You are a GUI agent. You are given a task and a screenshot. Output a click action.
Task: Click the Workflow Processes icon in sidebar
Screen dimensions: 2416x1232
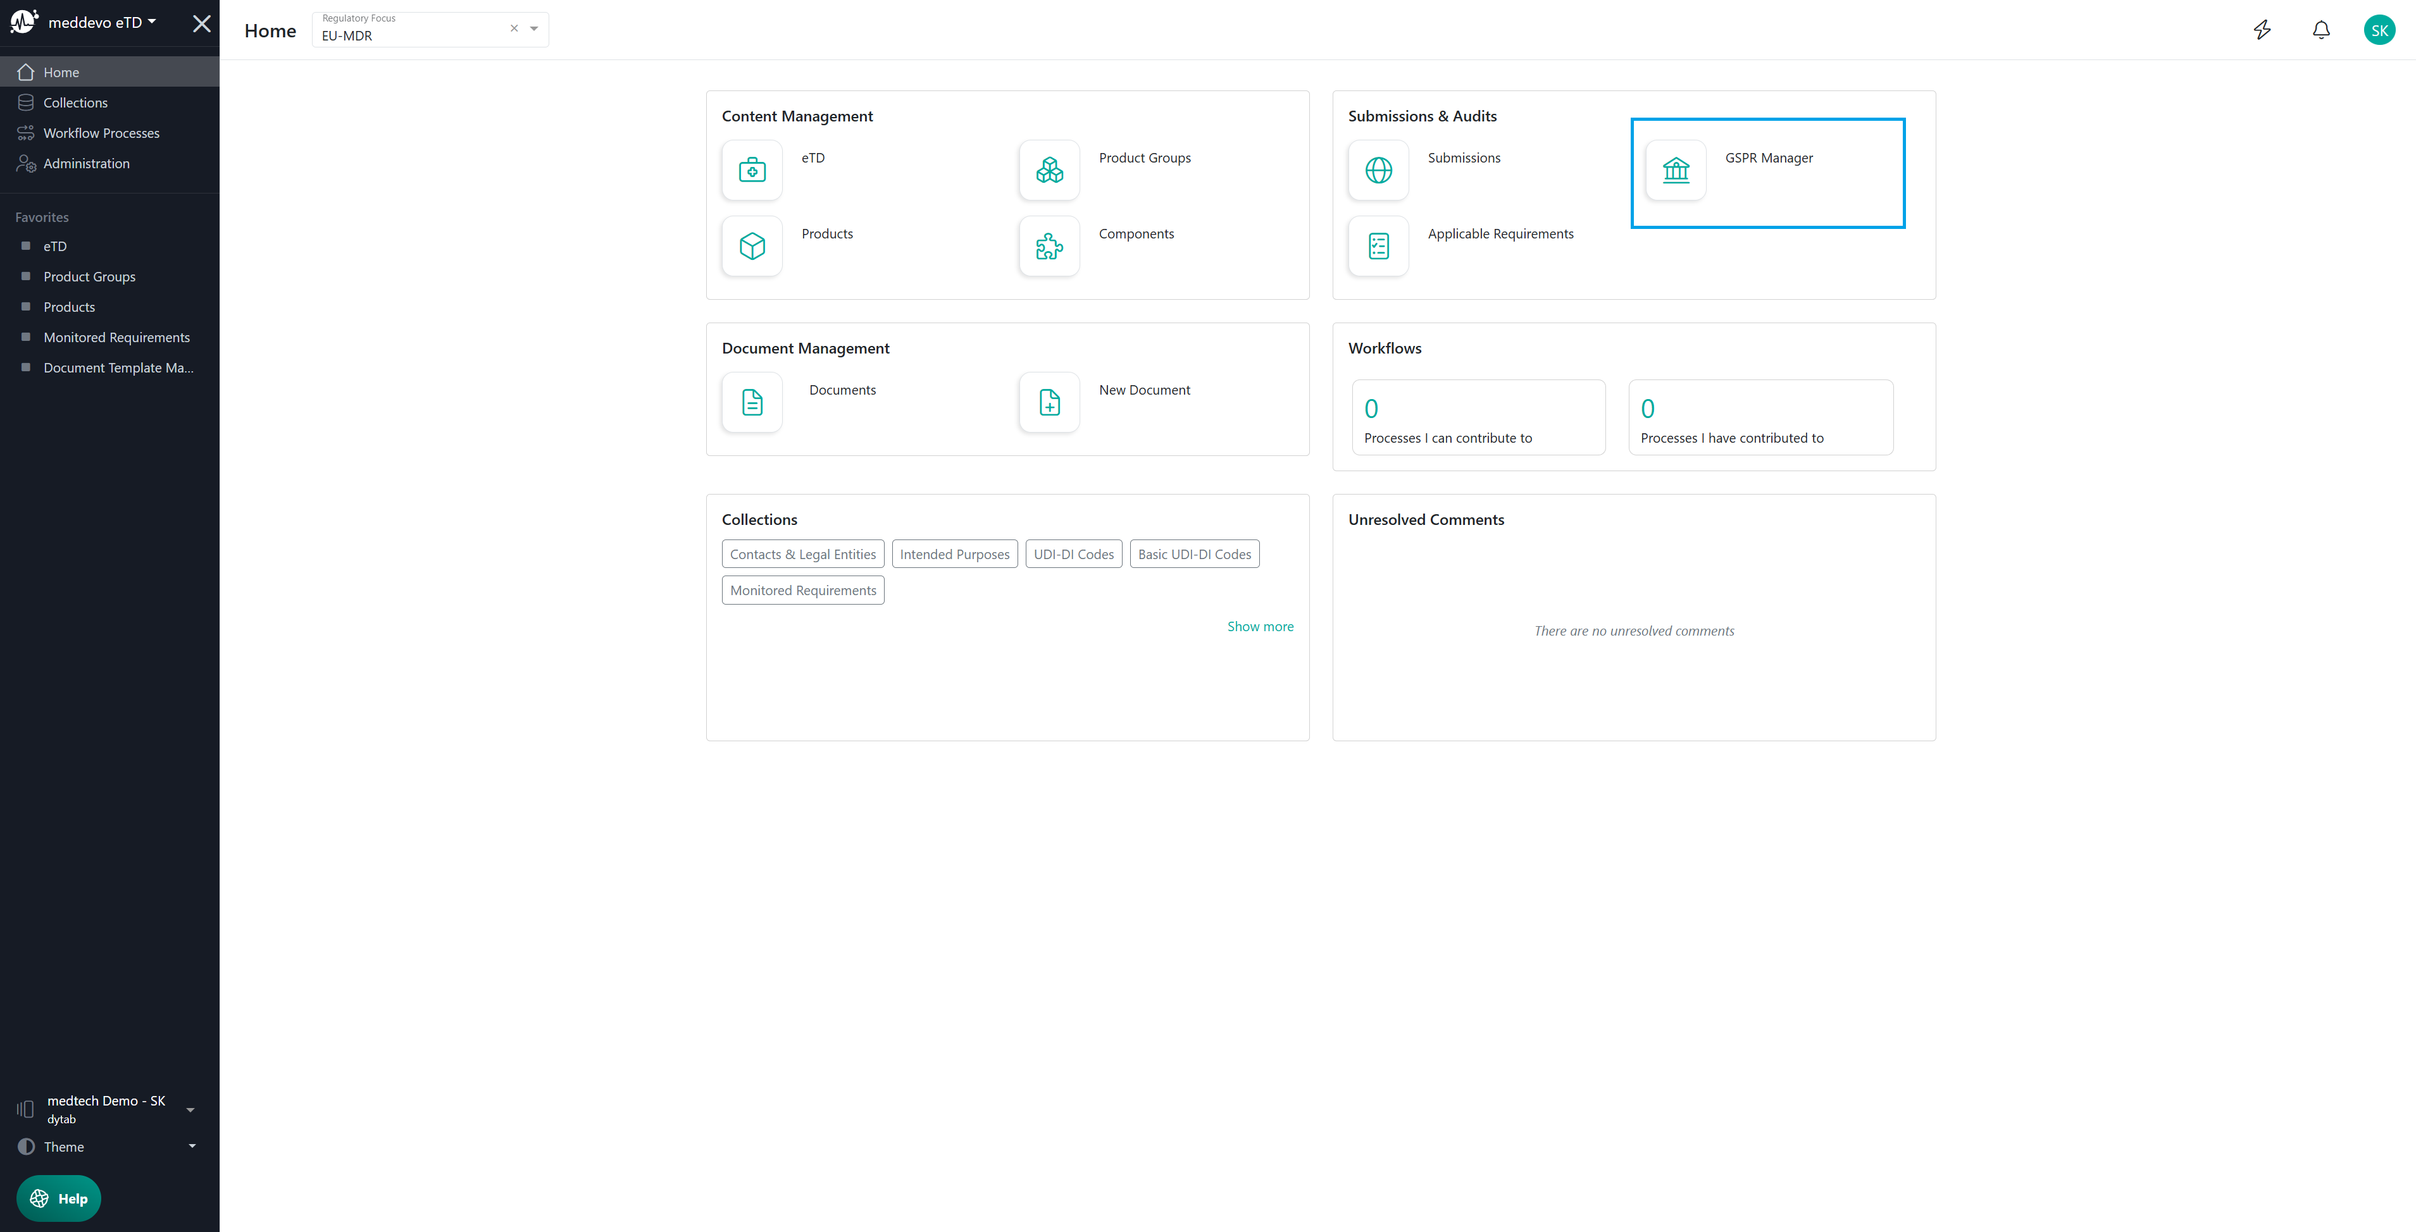point(25,133)
